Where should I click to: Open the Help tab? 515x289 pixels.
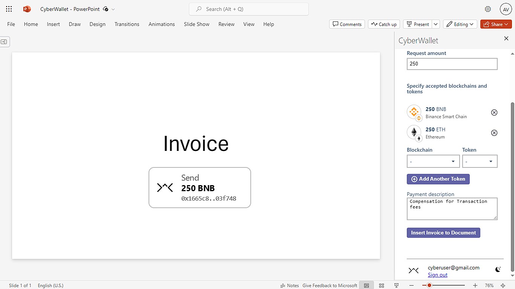pyautogui.click(x=268, y=24)
